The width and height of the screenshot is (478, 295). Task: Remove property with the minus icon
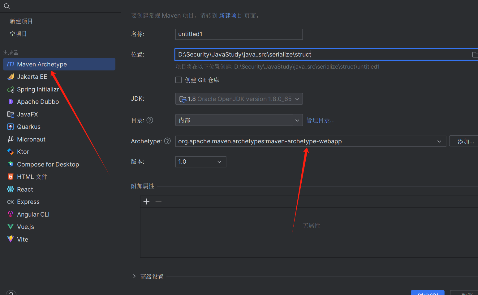point(158,201)
